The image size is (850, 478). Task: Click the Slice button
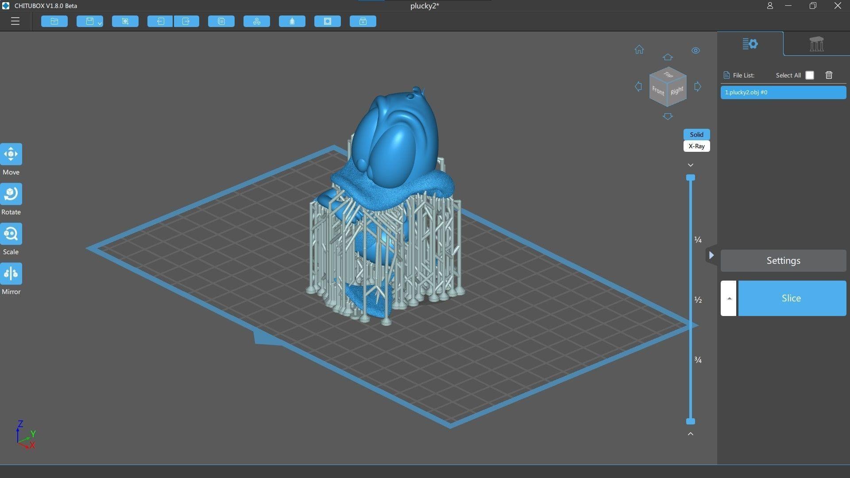pyautogui.click(x=790, y=298)
